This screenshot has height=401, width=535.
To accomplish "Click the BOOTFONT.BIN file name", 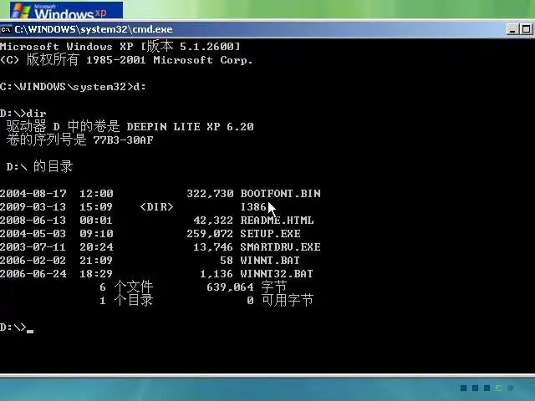I will (281, 194).
